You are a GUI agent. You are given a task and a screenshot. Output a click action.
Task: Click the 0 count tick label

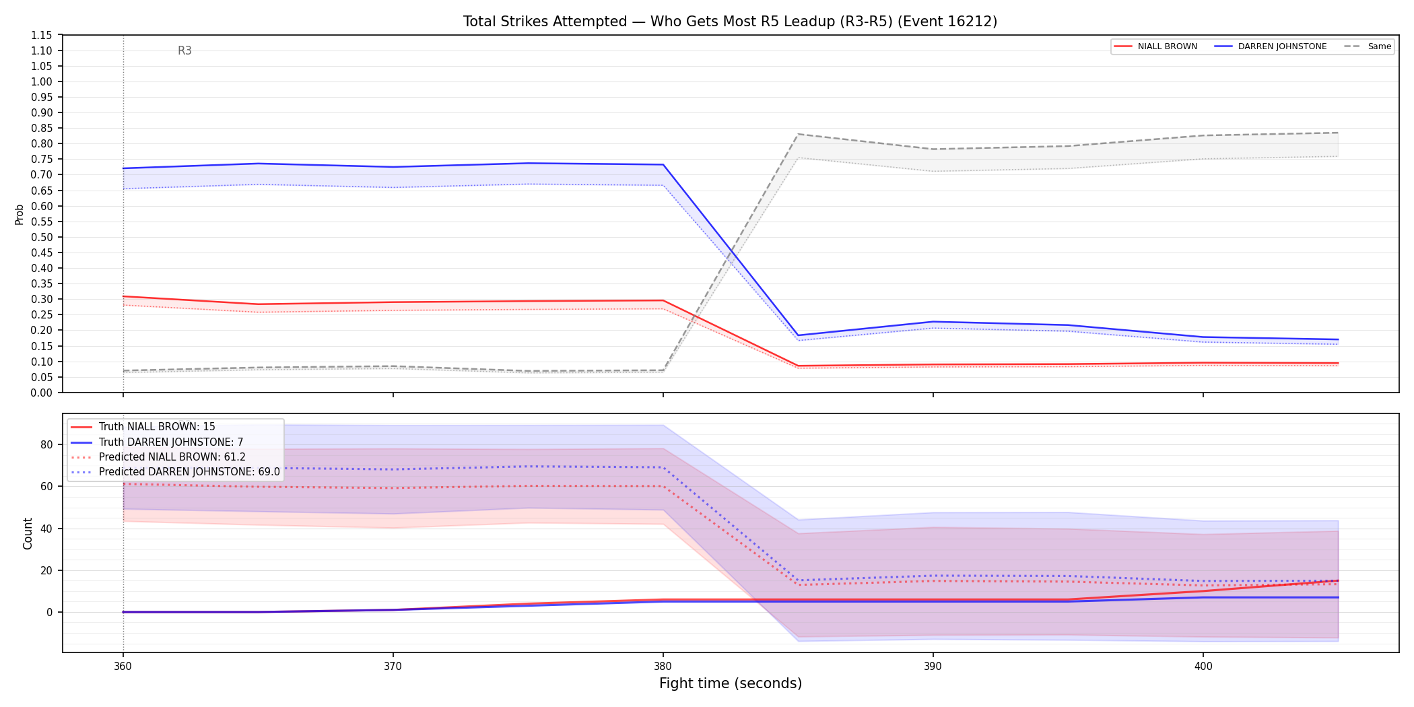[x=50, y=612]
